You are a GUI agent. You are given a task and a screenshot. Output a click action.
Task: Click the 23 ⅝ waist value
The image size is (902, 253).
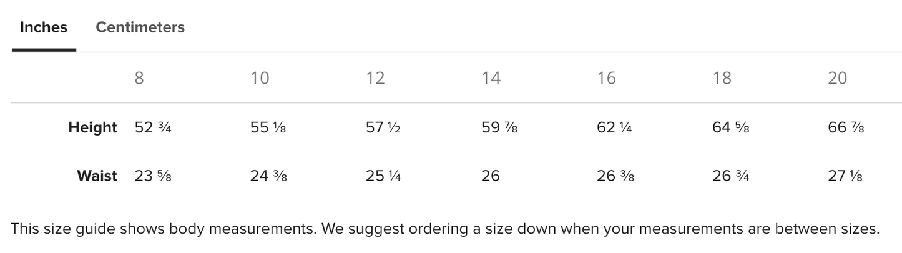coord(153,176)
